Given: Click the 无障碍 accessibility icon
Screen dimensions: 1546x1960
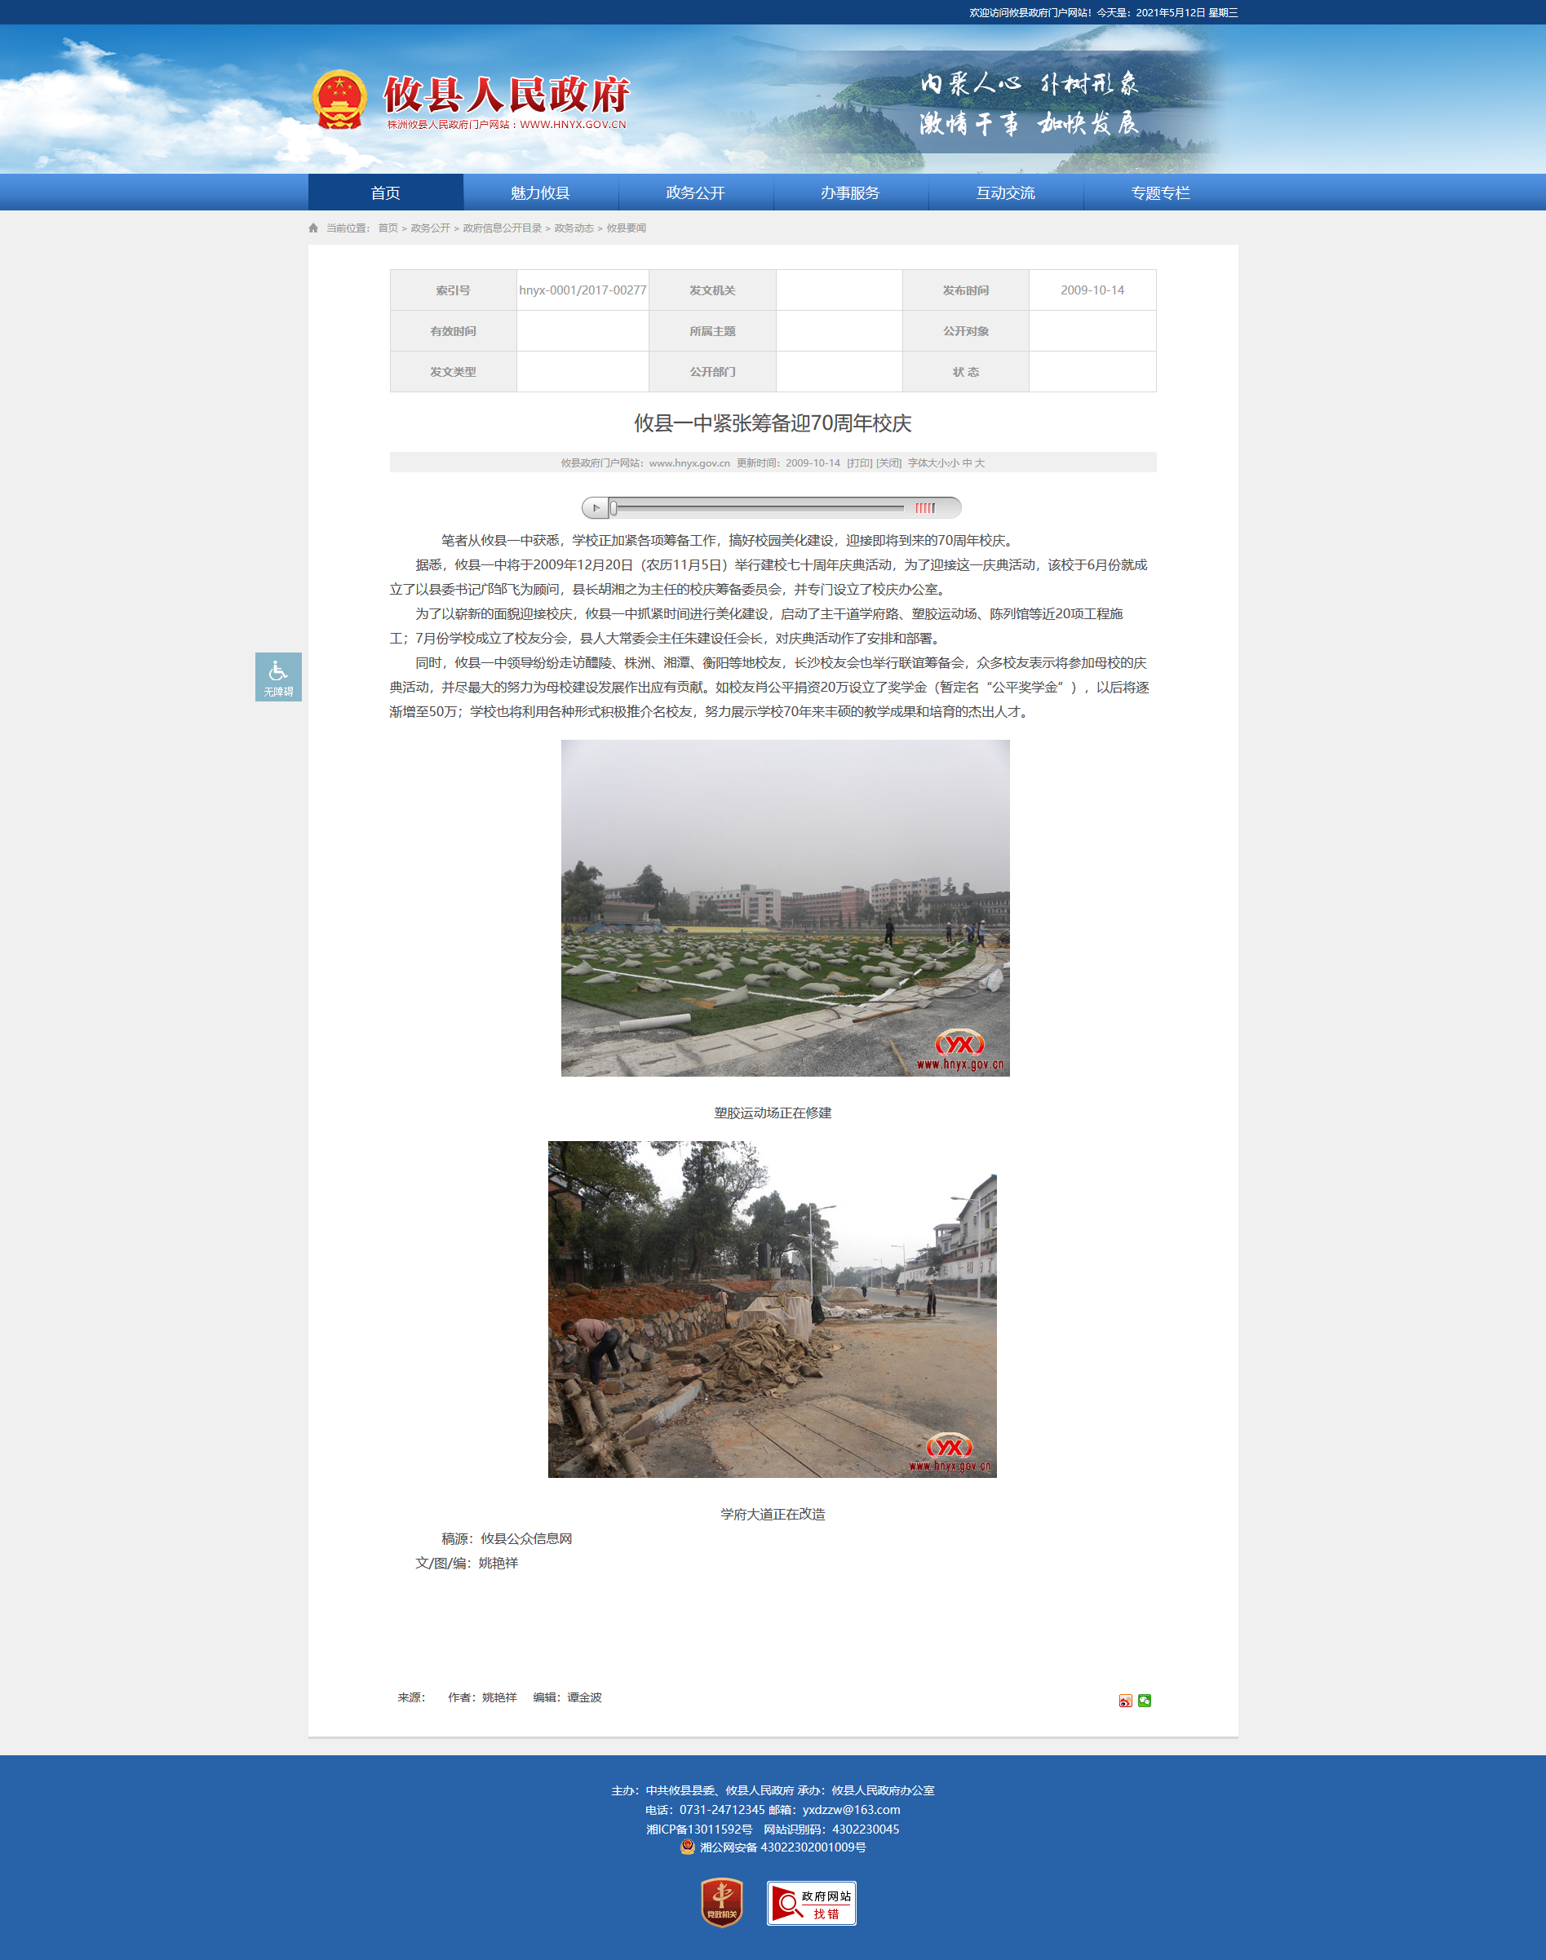Looking at the screenshot, I should [x=278, y=676].
